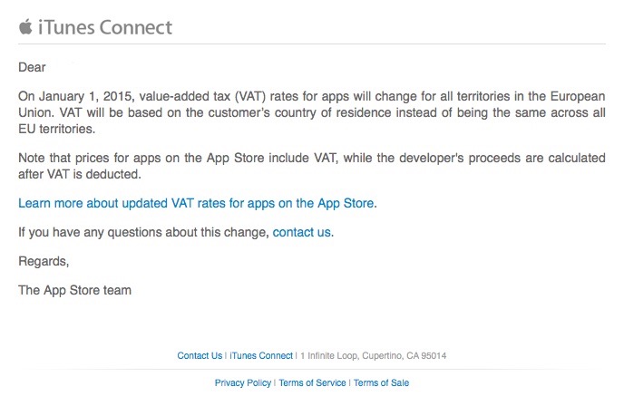The height and width of the screenshot is (406, 624).
Task: Open the Terms of Service link
Action: [312, 382]
